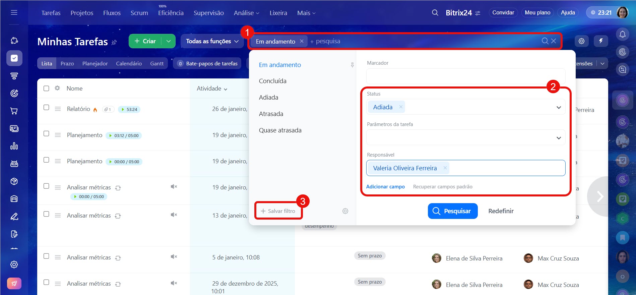Expand the Status dropdown
The width and height of the screenshot is (636, 295).
click(x=558, y=107)
